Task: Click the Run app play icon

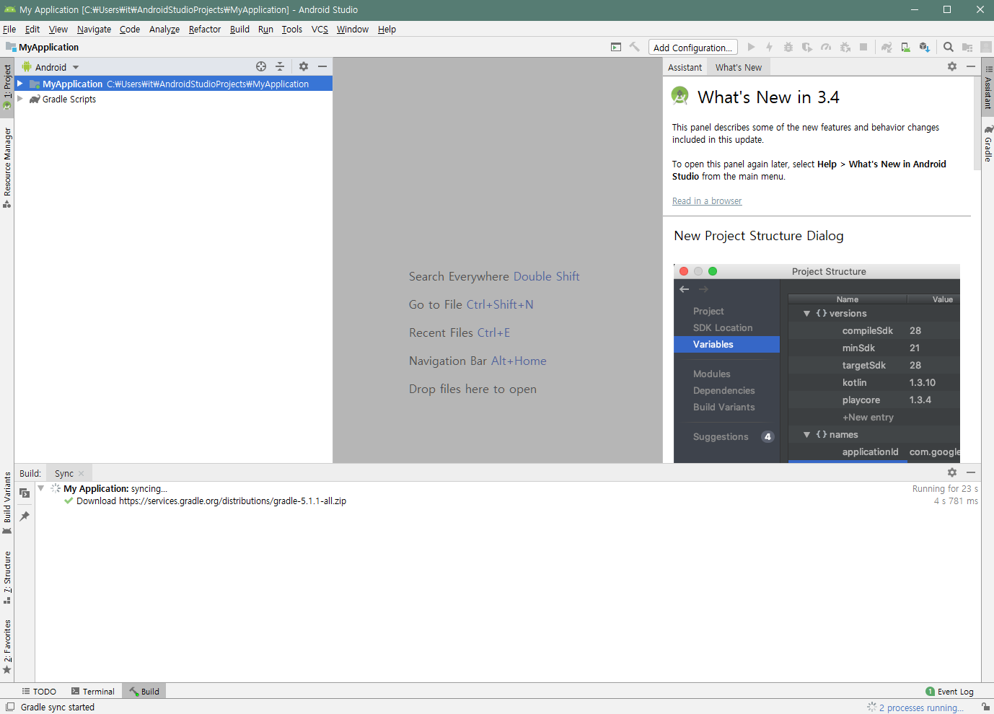Action: point(751,47)
